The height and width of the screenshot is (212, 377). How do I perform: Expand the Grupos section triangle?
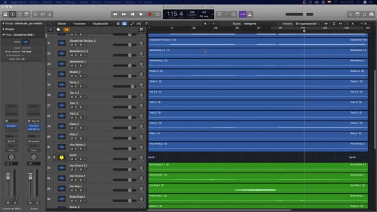(4, 29)
